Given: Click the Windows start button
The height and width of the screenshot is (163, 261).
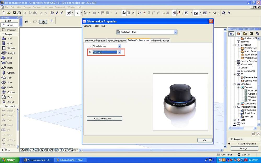Looking at the screenshot, I should [x=10, y=160].
